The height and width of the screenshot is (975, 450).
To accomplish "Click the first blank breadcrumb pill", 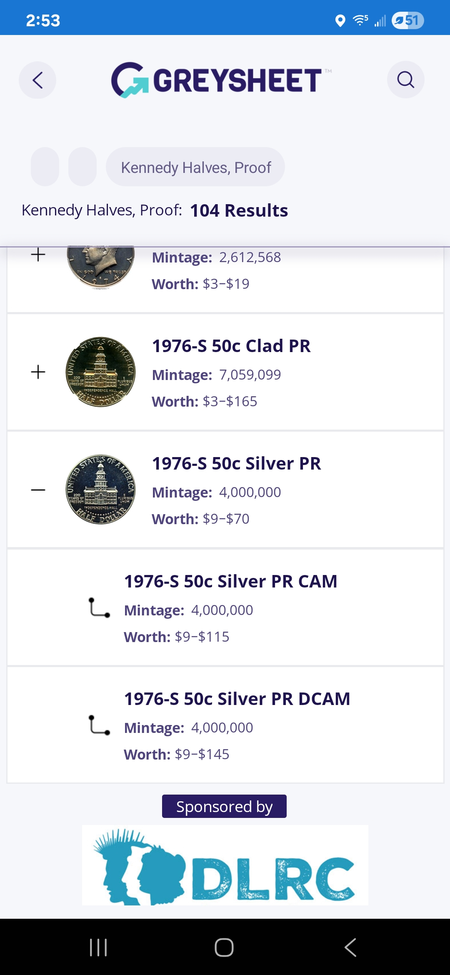I will 45,167.
